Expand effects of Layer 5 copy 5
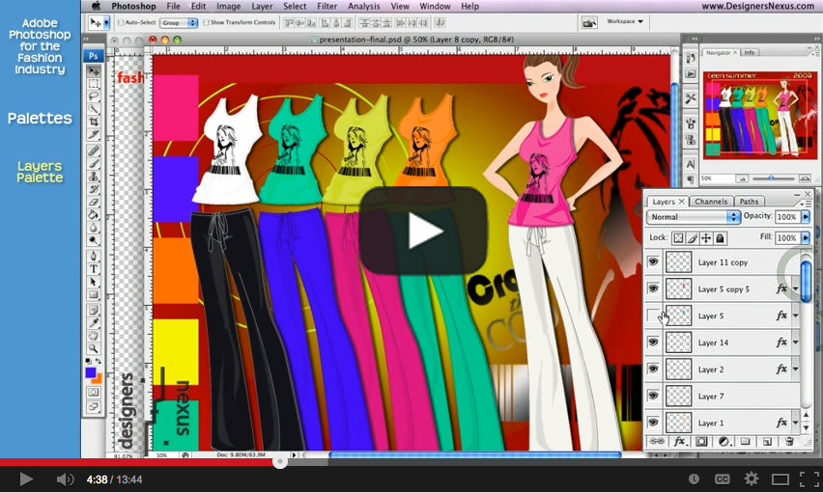823x493 pixels. tap(796, 289)
